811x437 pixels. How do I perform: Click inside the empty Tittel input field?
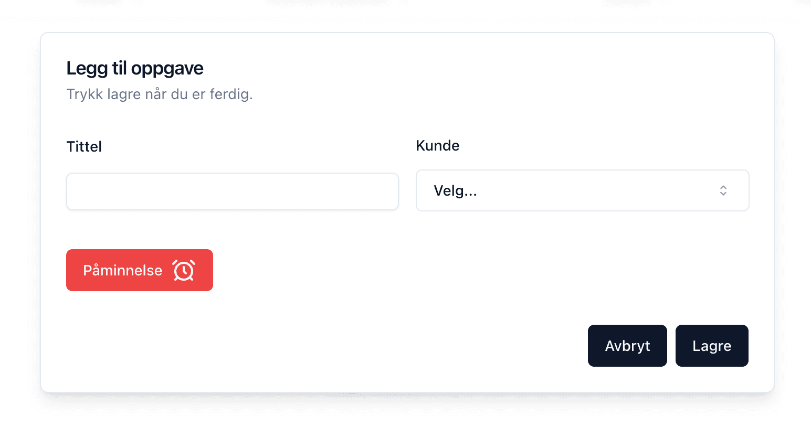(x=232, y=191)
